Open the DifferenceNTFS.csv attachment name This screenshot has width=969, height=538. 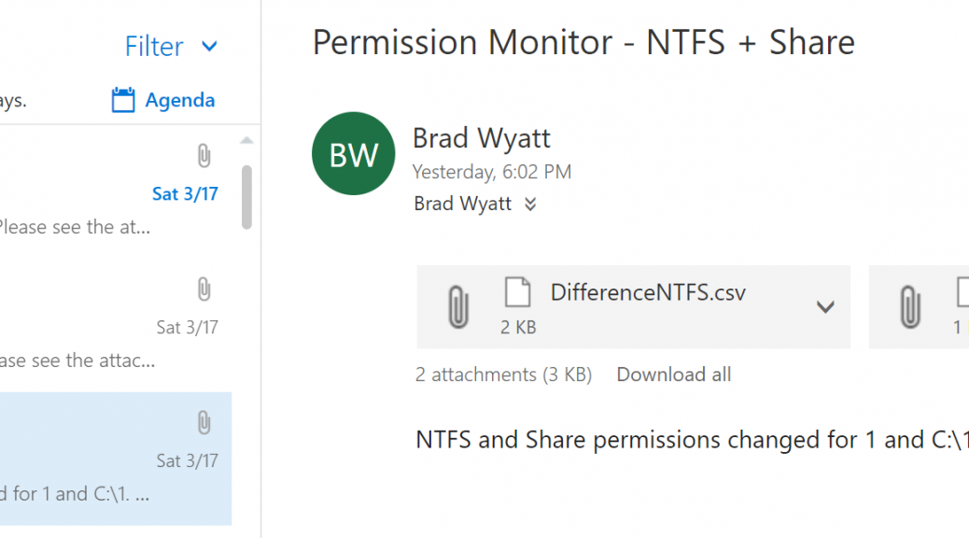(648, 292)
